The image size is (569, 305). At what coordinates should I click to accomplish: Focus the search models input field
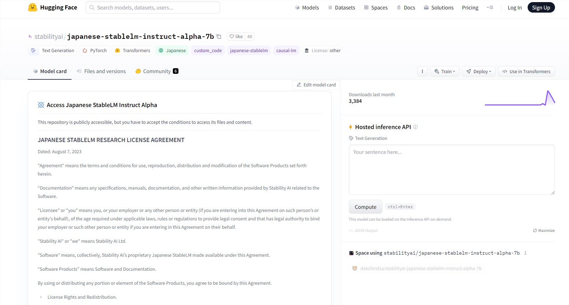coord(153,7)
